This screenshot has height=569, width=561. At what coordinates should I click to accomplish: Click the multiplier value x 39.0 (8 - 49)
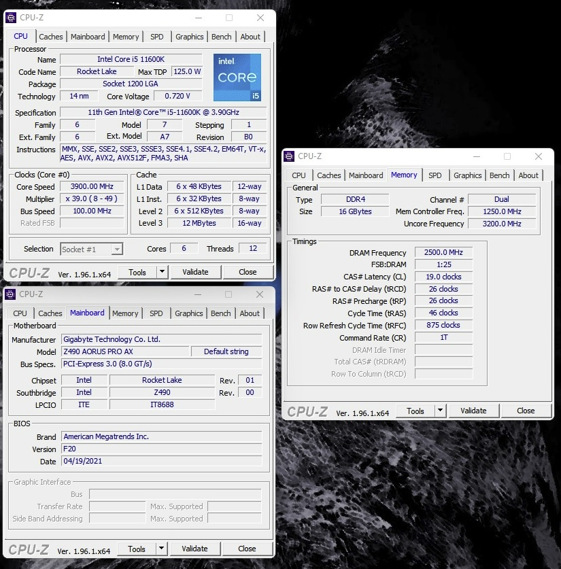coord(92,199)
